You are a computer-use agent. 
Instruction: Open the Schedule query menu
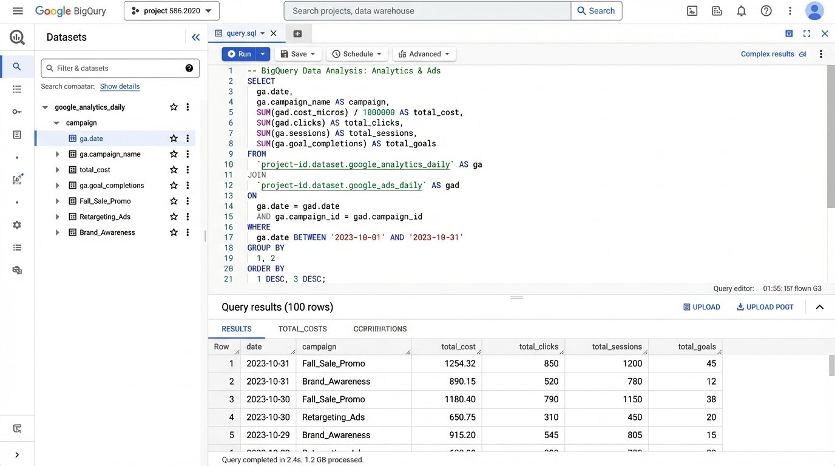click(x=357, y=53)
